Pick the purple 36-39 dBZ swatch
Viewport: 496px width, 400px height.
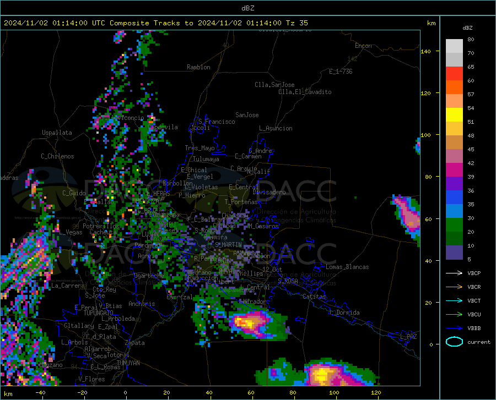click(x=454, y=184)
